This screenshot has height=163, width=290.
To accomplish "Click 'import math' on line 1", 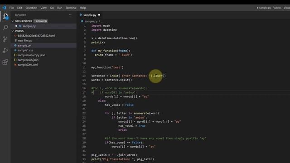I will (101, 26).
